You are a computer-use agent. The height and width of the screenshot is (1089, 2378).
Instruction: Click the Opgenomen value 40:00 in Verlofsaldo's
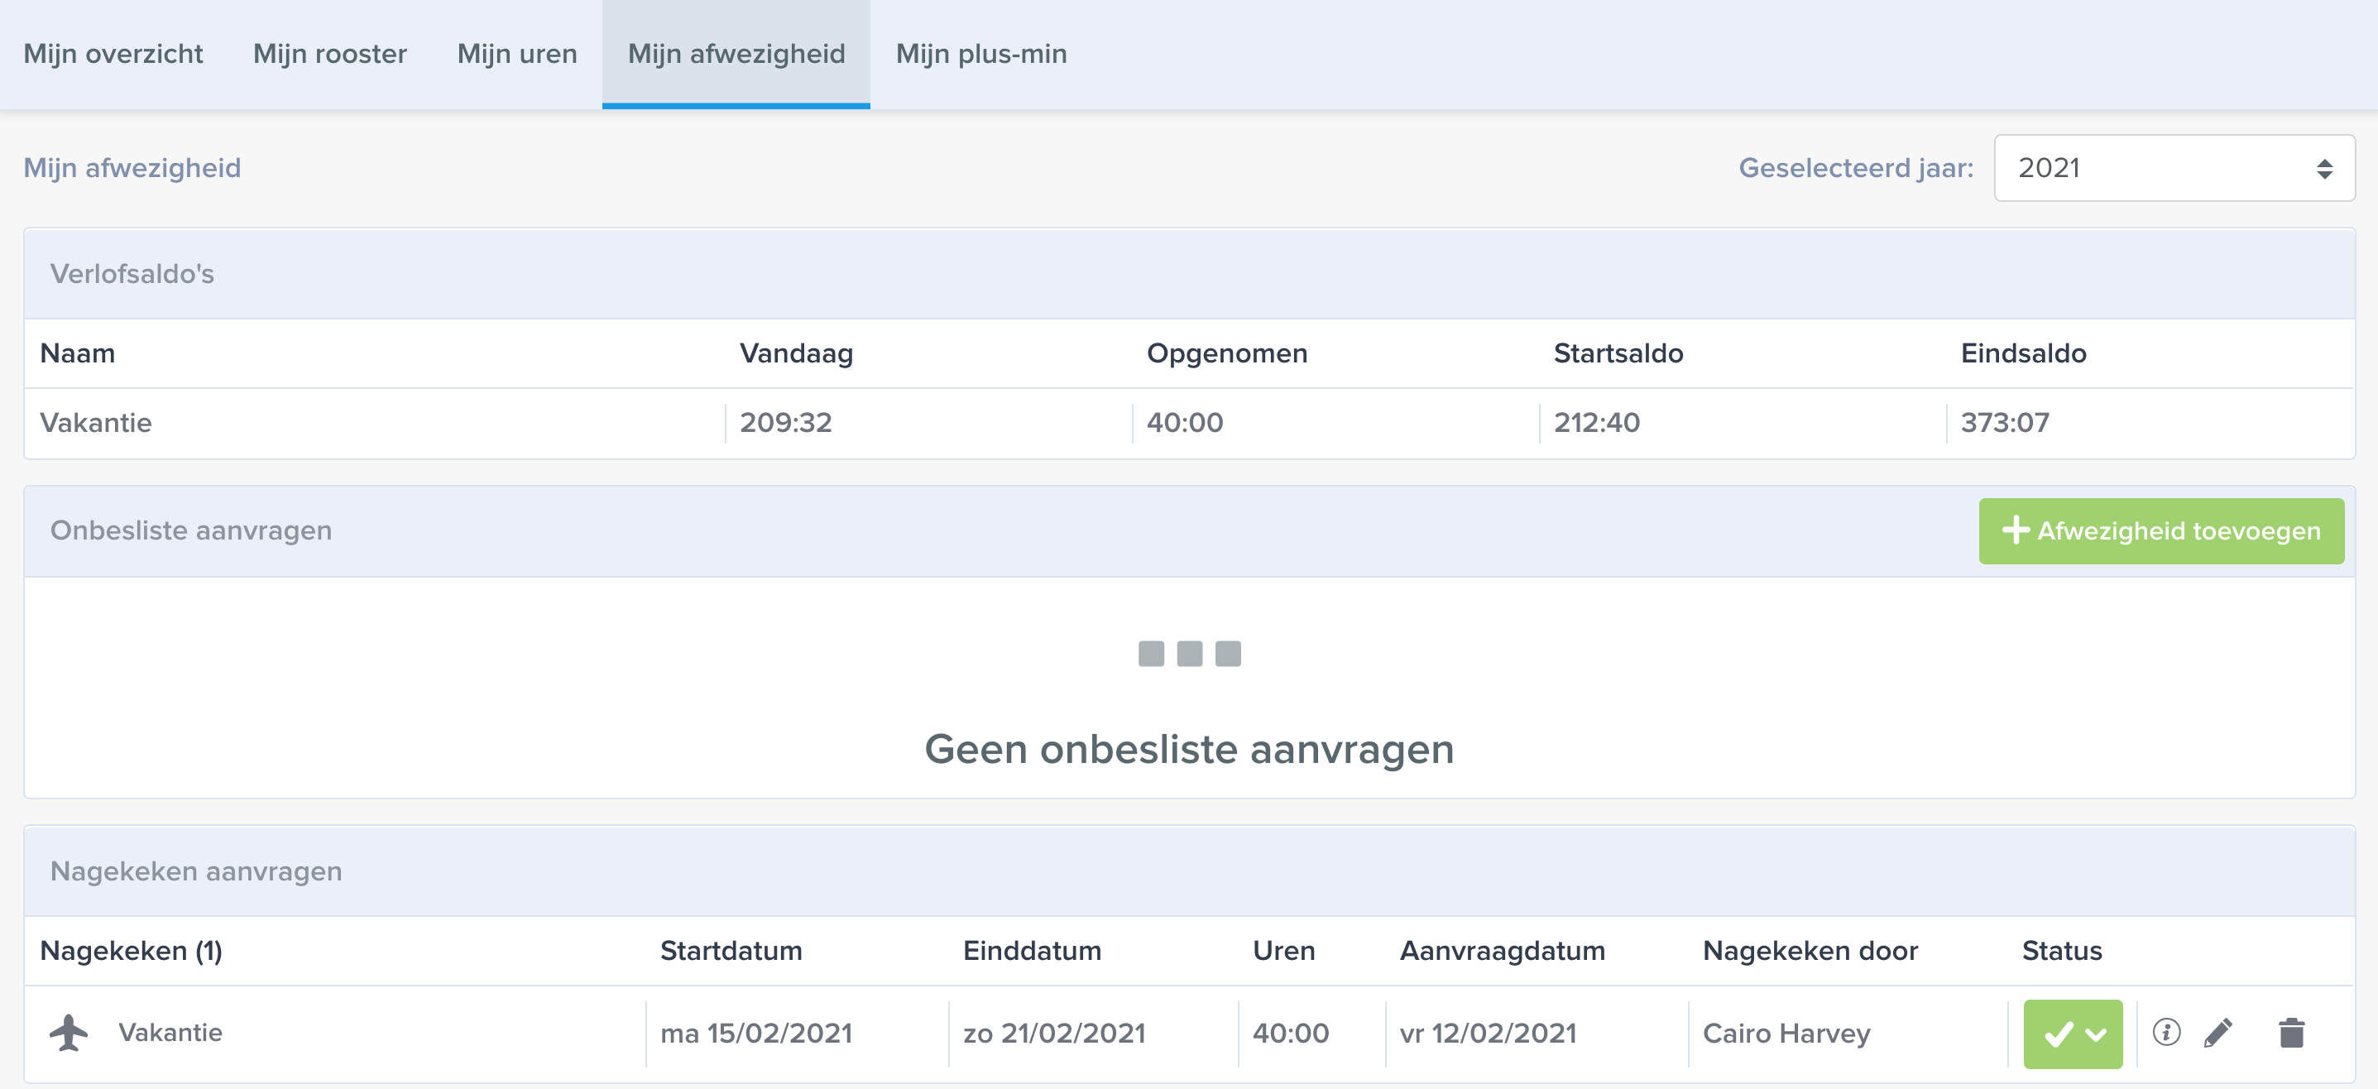point(1184,423)
